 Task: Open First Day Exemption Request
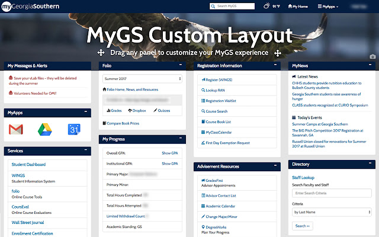tap(226, 143)
